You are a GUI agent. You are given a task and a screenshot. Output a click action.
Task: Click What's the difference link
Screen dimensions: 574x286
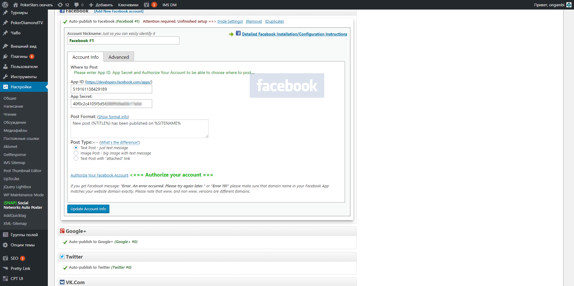pyautogui.click(x=120, y=143)
